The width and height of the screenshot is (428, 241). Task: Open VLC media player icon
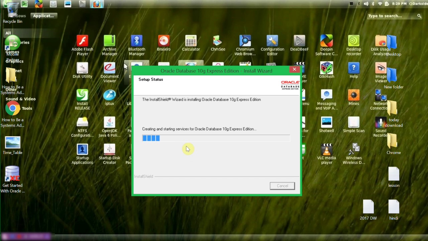tap(326, 149)
